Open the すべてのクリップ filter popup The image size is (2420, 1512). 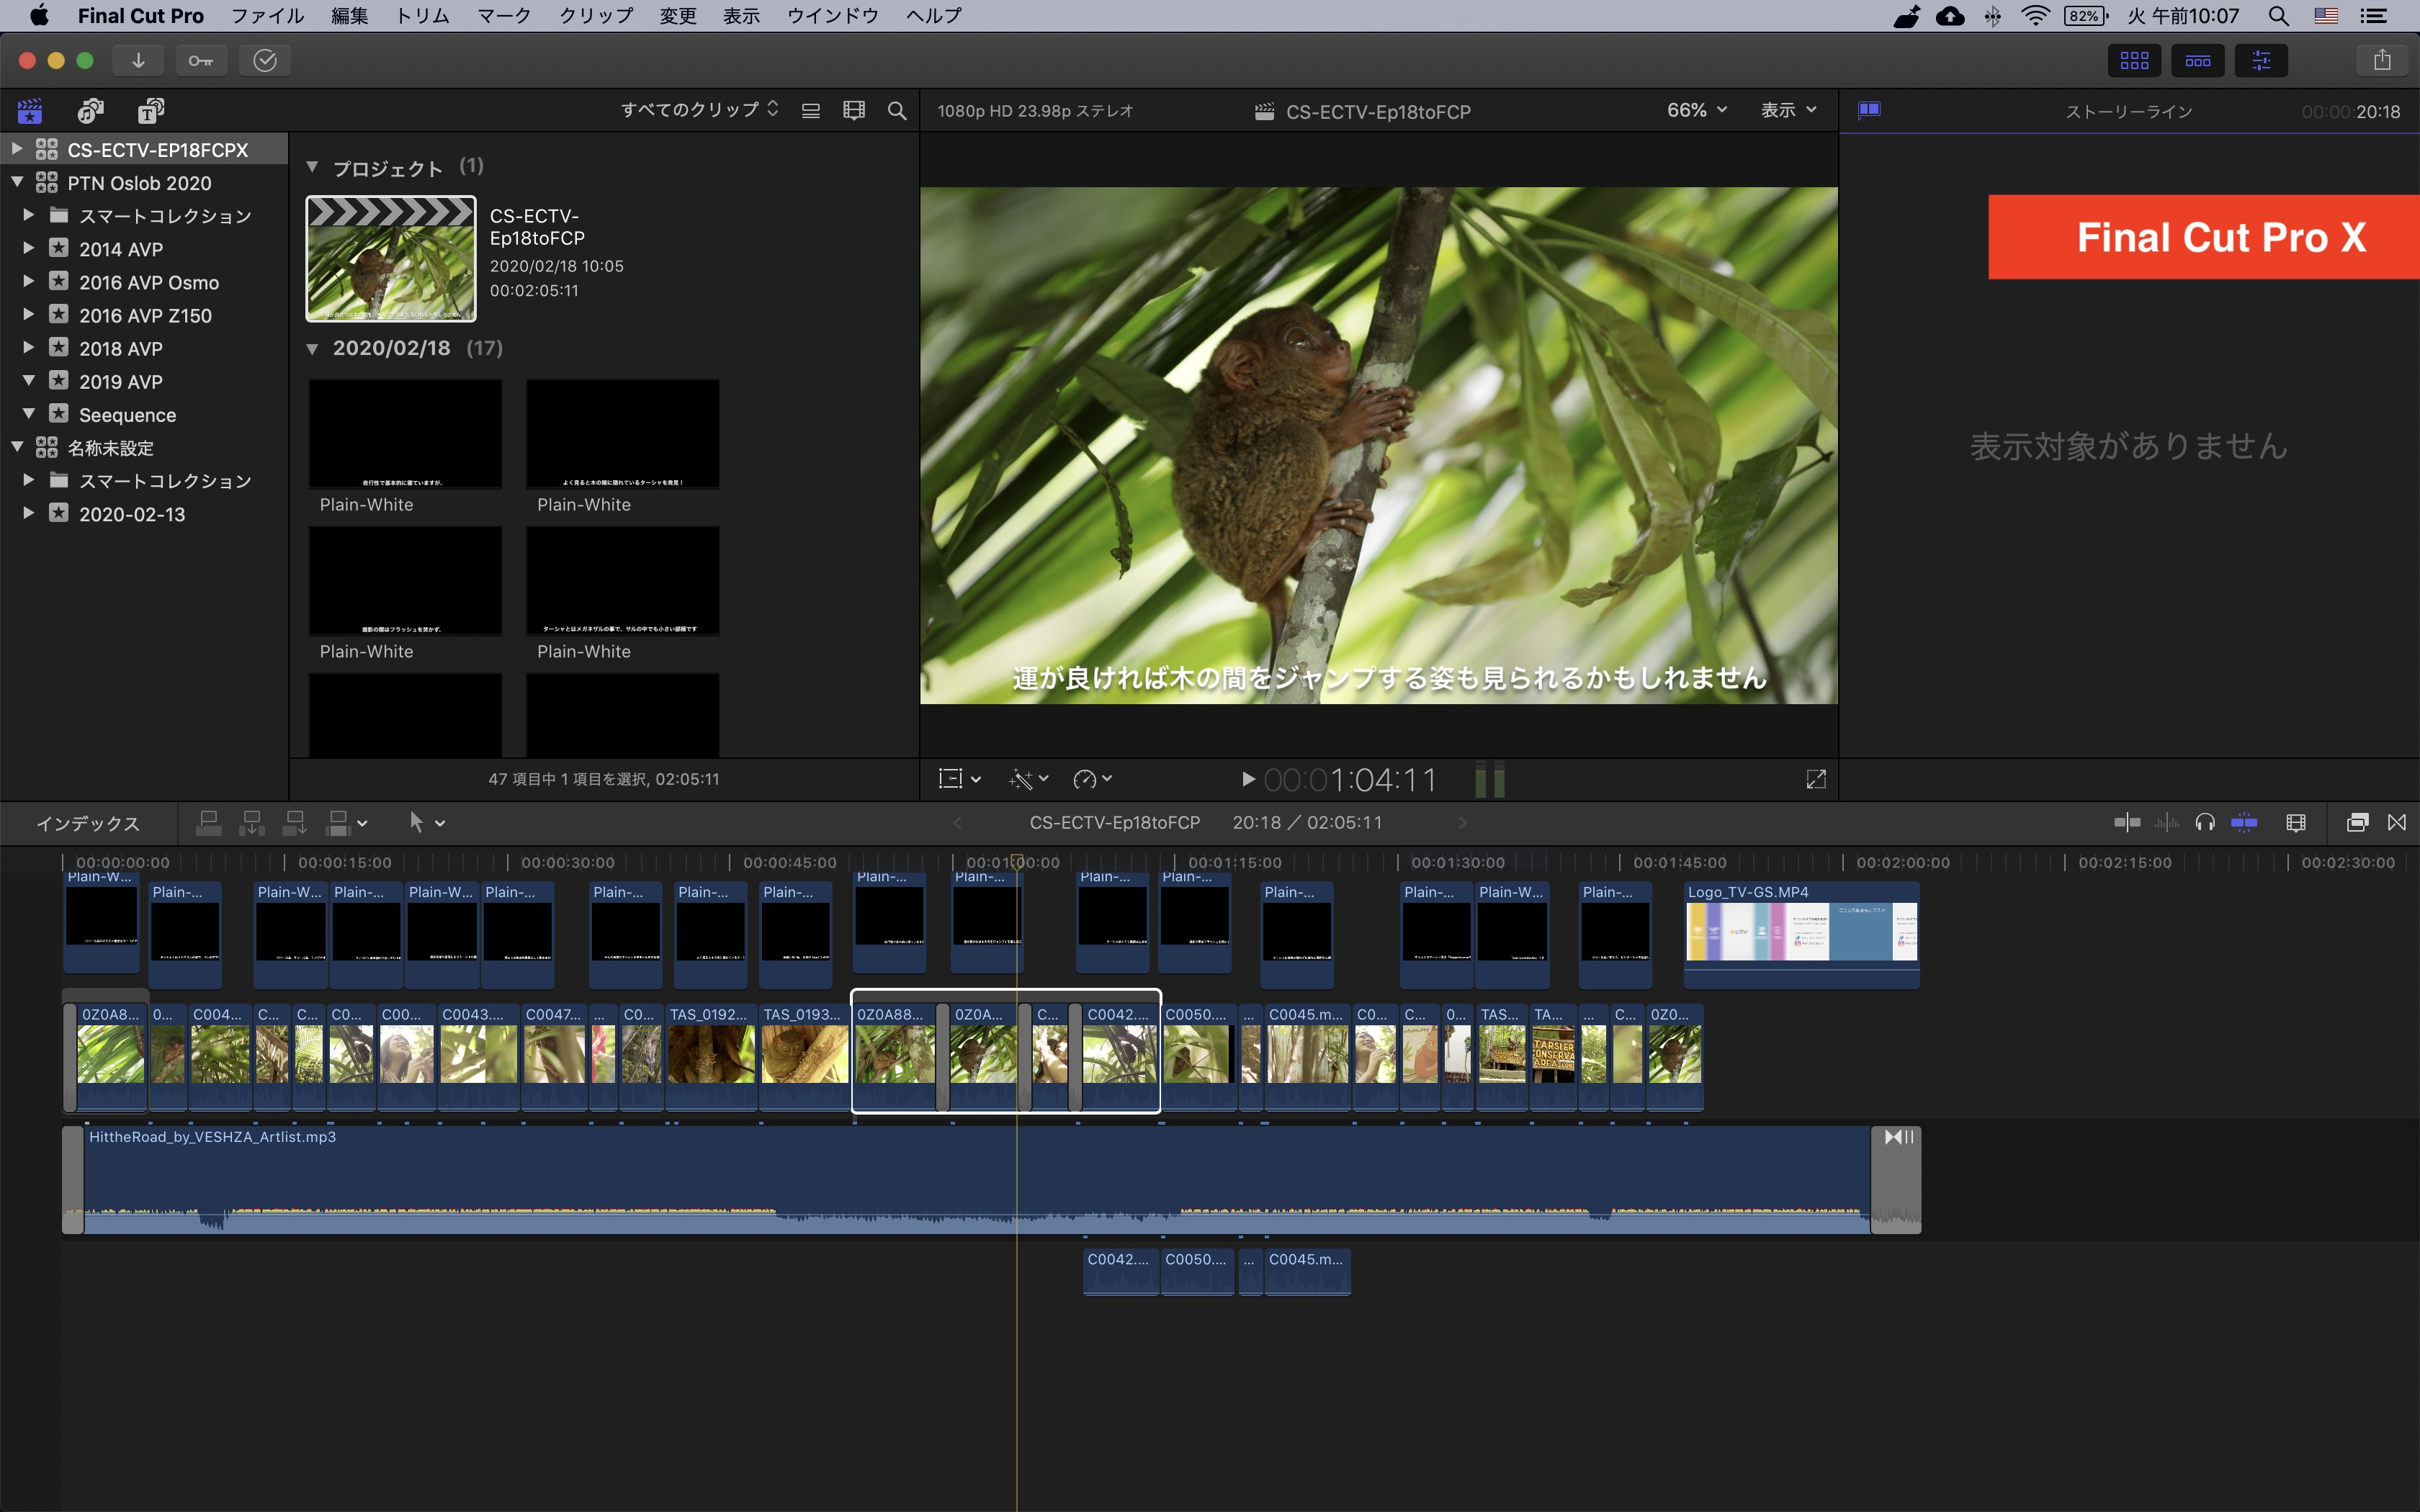point(699,110)
